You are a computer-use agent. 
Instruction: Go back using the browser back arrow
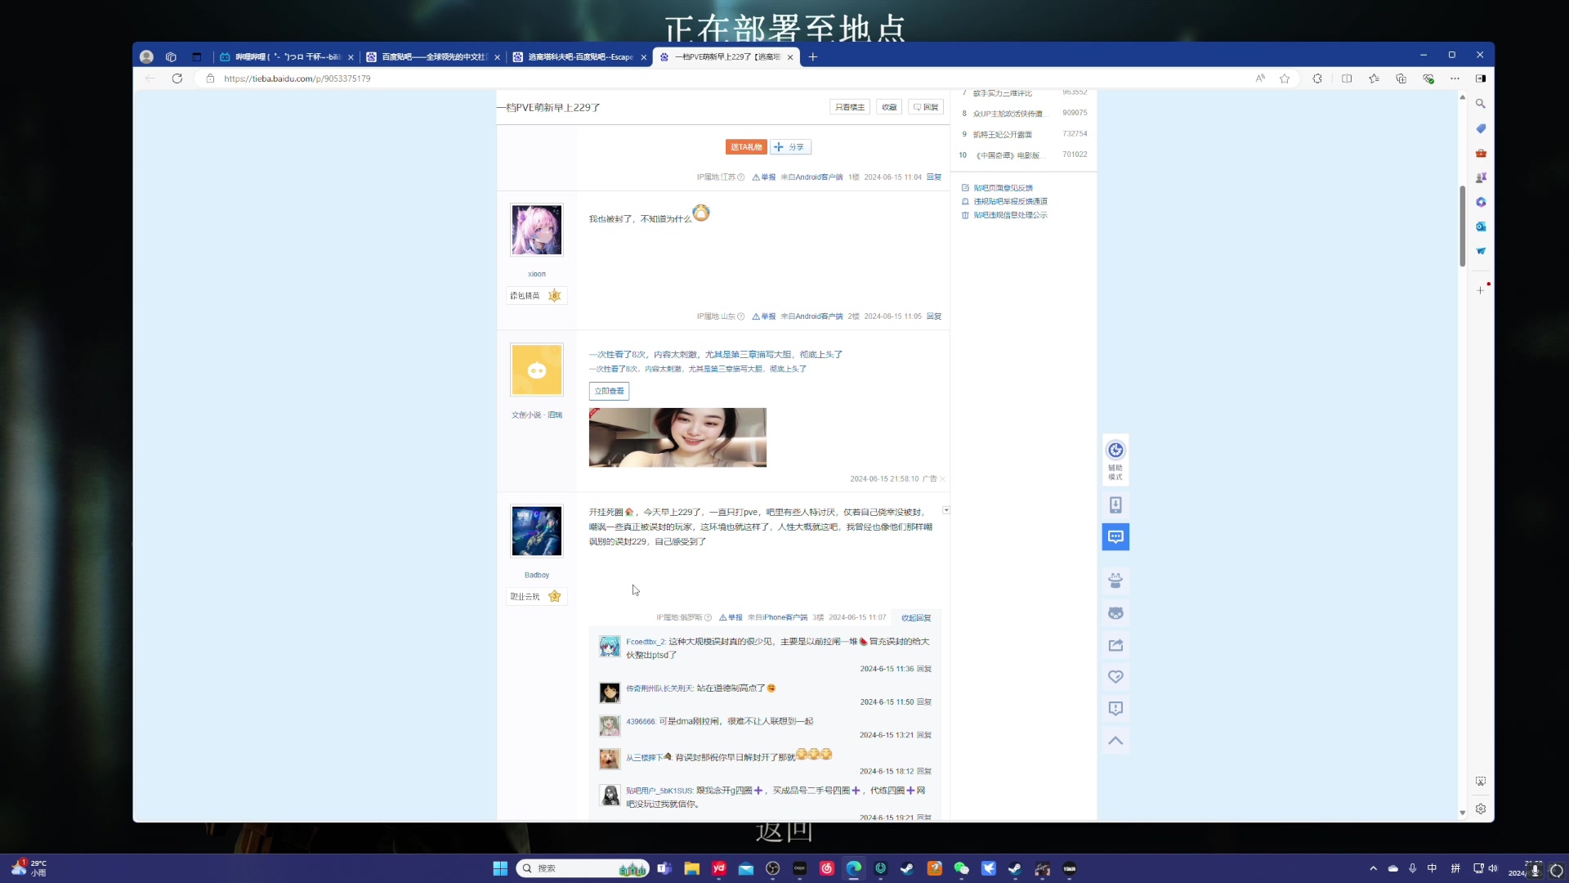150,78
